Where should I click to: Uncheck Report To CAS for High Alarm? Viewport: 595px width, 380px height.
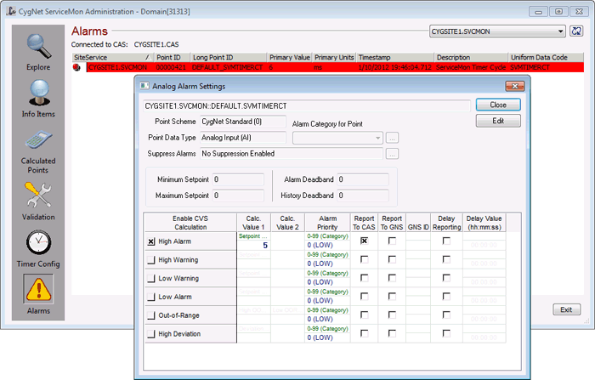(x=365, y=241)
